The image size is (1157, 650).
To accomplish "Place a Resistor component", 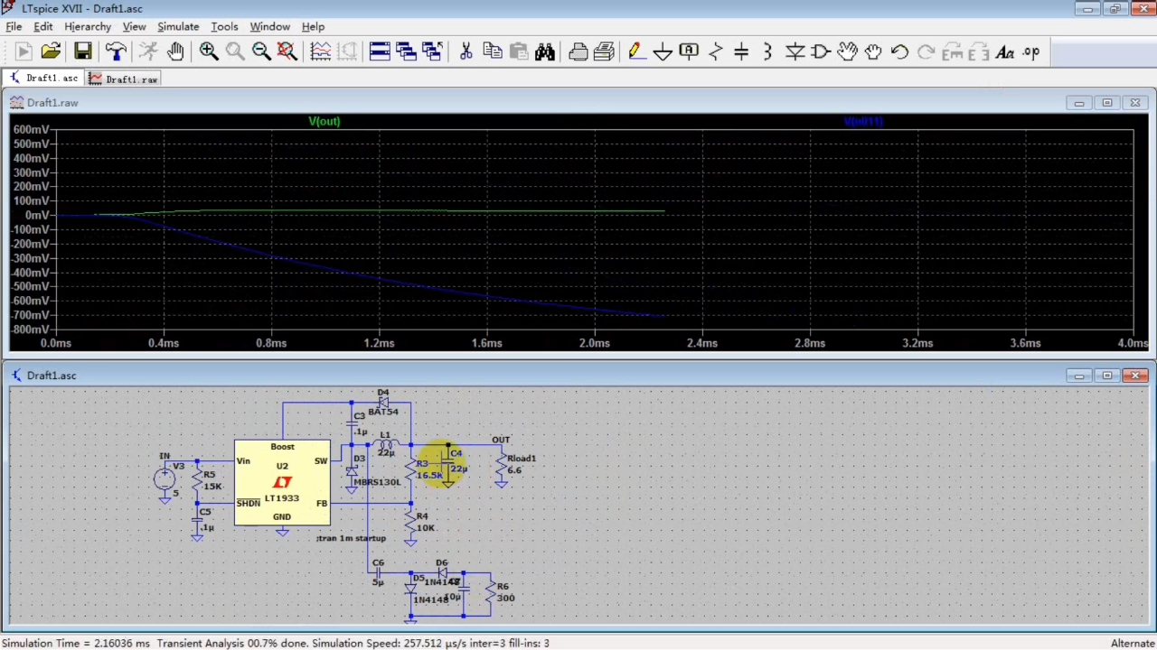I will (x=715, y=51).
